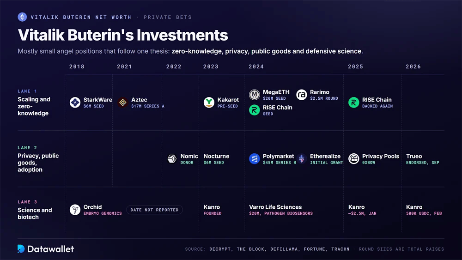This screenshot has height=260, width=462.
Task: Click the '$45M SERIES B' text
Action: [280, 163]
